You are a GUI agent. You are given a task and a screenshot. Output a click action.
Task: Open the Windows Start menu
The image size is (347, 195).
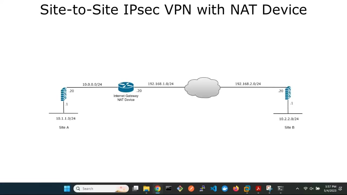coord(67,188)
